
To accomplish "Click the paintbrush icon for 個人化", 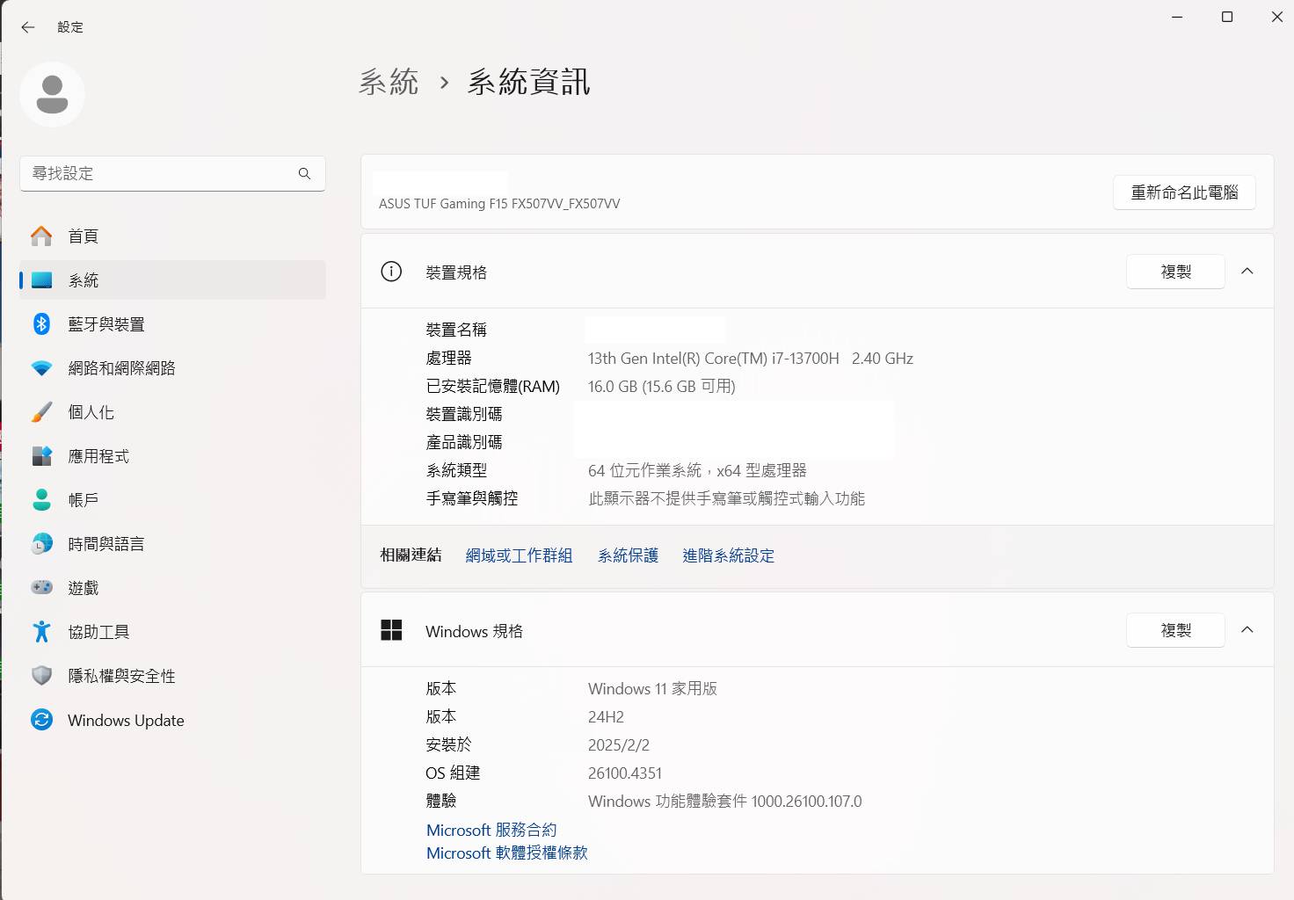I will coord(41,412).
